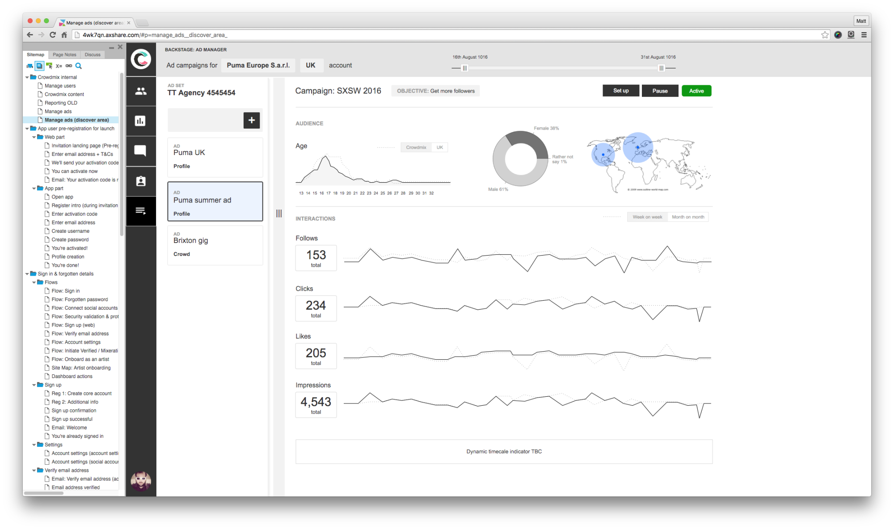Click the user avatar photo in sidebar

[141, 481]
